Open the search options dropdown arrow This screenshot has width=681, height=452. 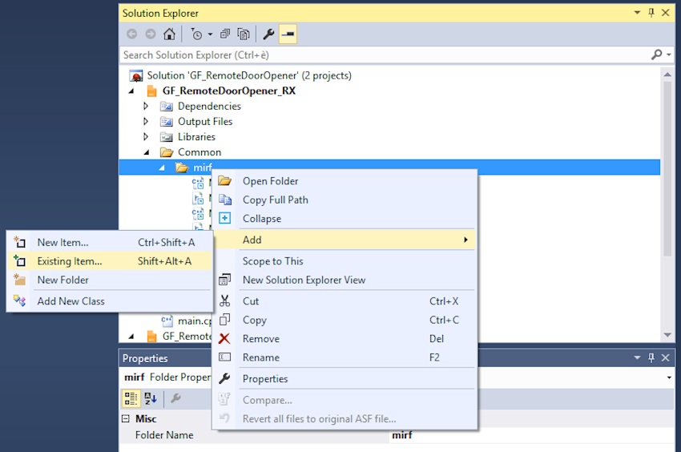tap(669, 54)
